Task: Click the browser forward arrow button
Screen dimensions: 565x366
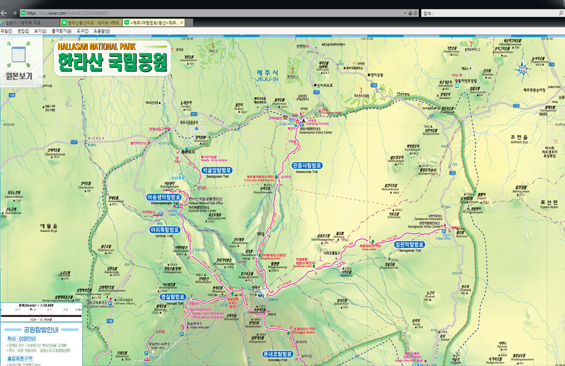Action: 14,13
